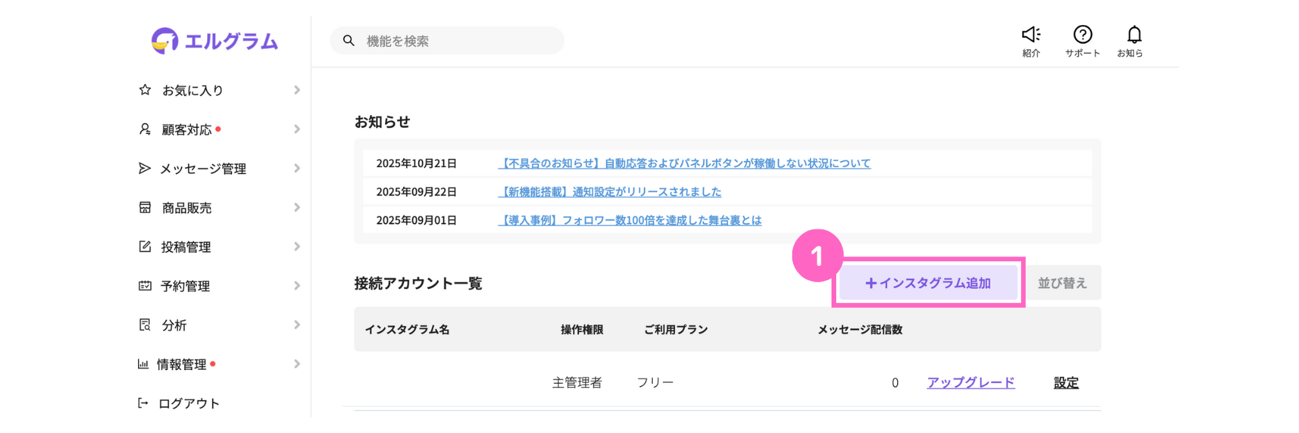Click the +インスタグラム追加 button

point(928,283)
